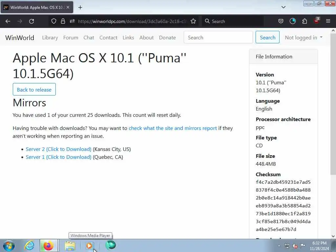Click the File Information panel header
This screenshot has height=252, width=336.
pyautogui.click(x=283, y=56)
